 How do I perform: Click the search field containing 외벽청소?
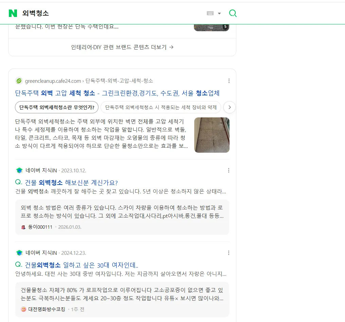[x=112, y=13]
